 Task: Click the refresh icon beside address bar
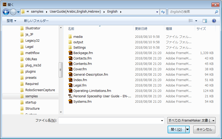pos(163,12)
